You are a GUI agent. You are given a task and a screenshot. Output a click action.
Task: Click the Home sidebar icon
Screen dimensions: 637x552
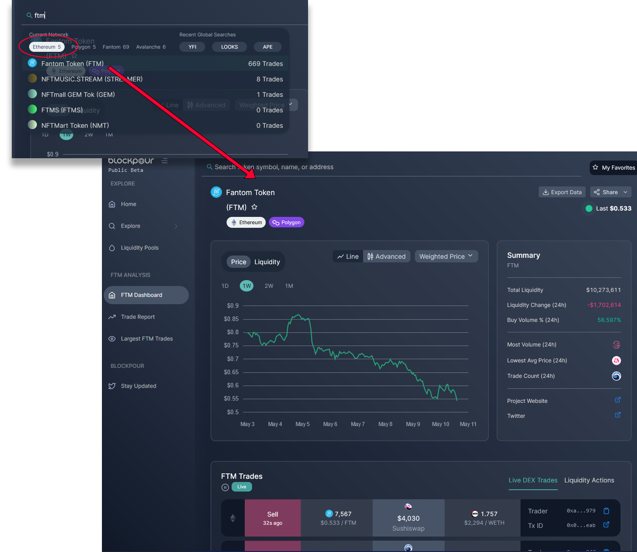click(112, 204)
